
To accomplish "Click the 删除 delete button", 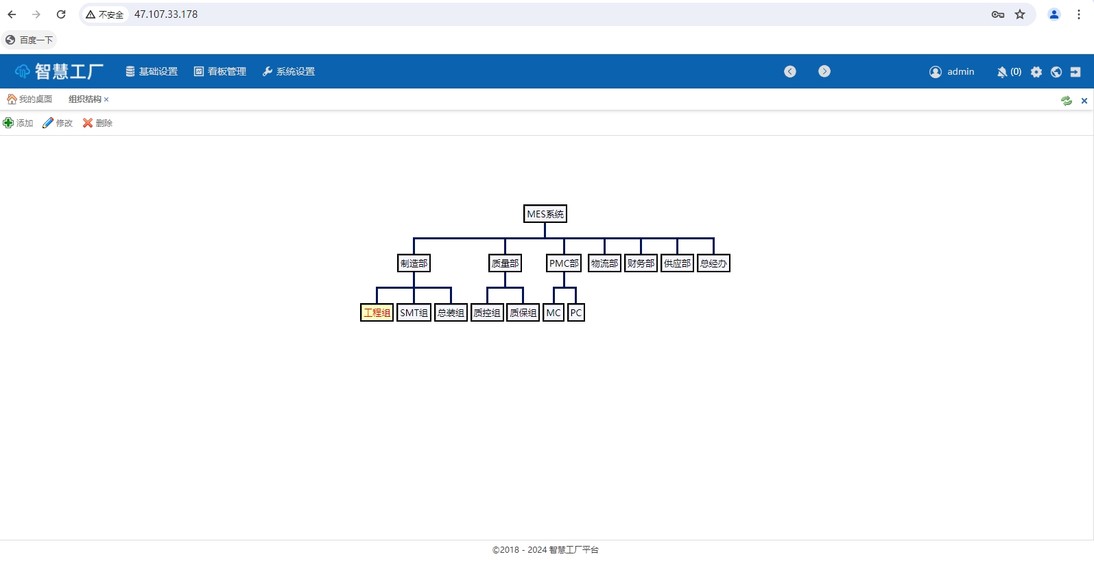I will coord(97,123).
